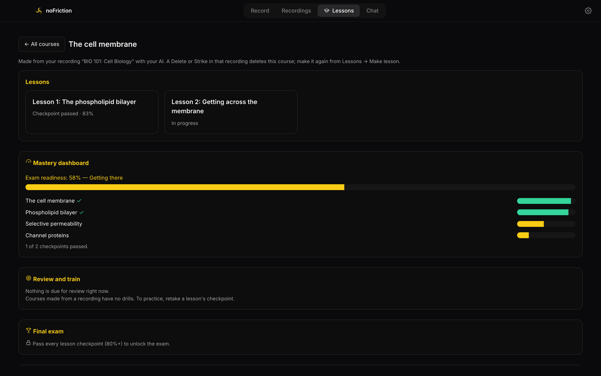This screenshot has width=601, height=376.
Task: Click the Final exam trophy icon
Action: pos(28,330)
